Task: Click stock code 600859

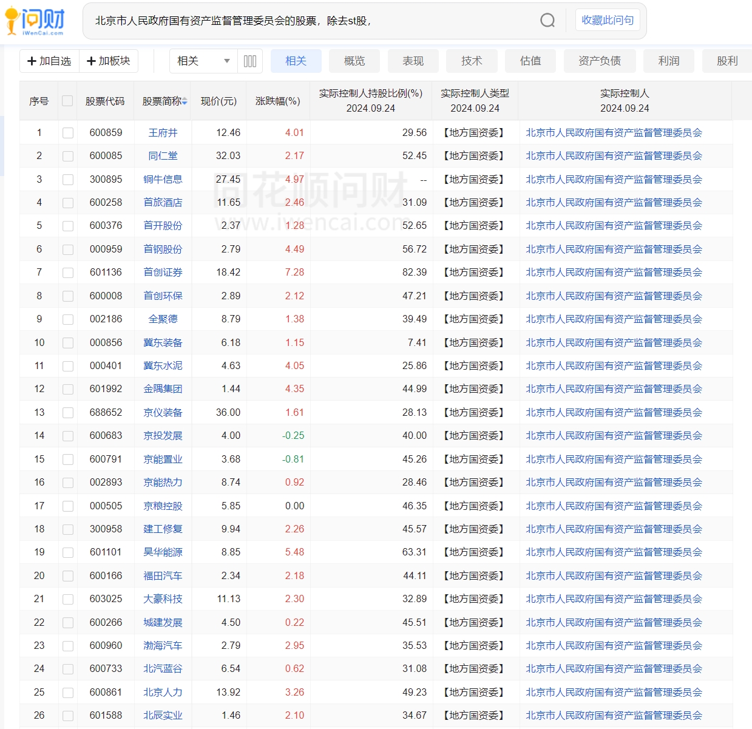Action: click(x=106, y=132)
